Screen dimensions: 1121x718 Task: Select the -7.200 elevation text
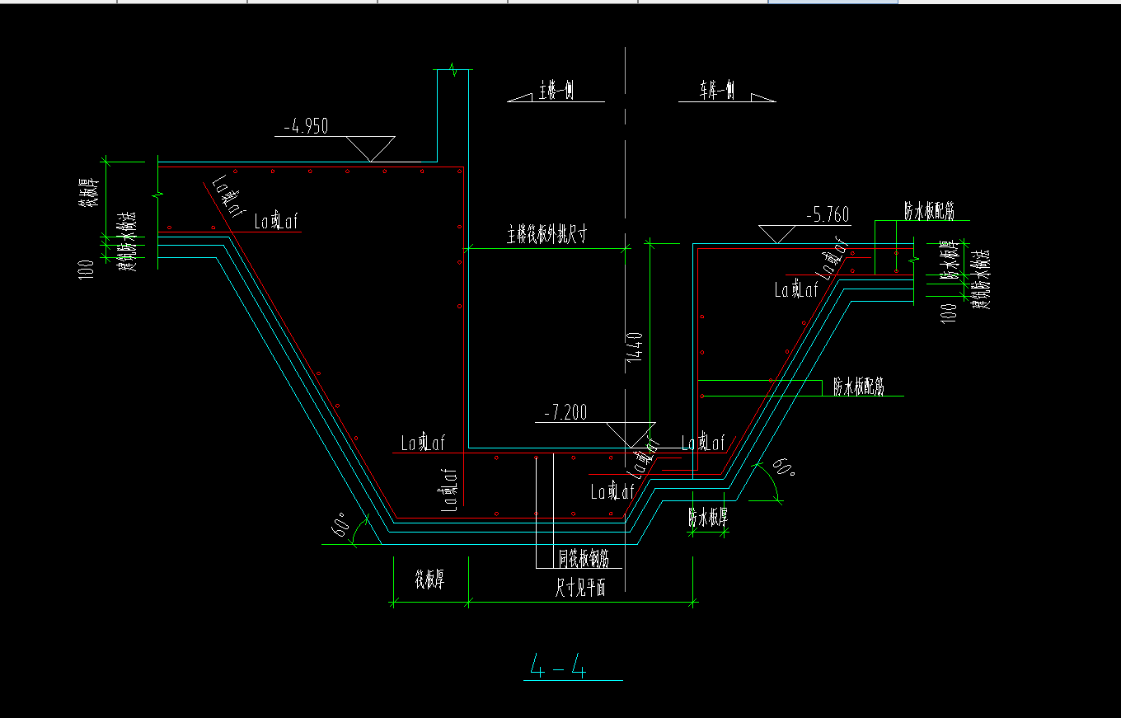(565, 413)
